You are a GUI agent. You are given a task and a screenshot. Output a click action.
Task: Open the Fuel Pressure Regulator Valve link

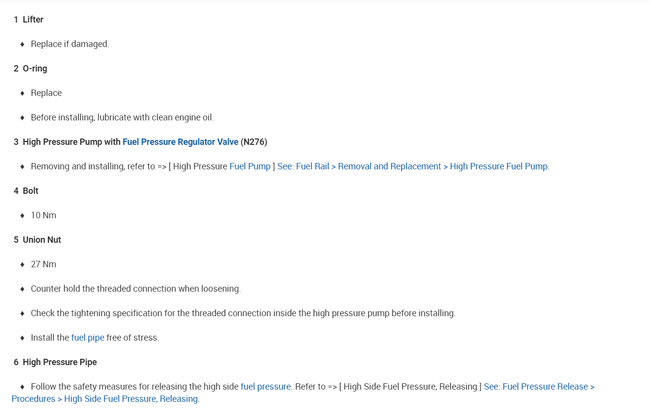(180, 142)
